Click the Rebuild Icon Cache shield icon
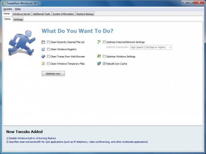The width and height of the screenshot is (206, 154). pos(99,64)
